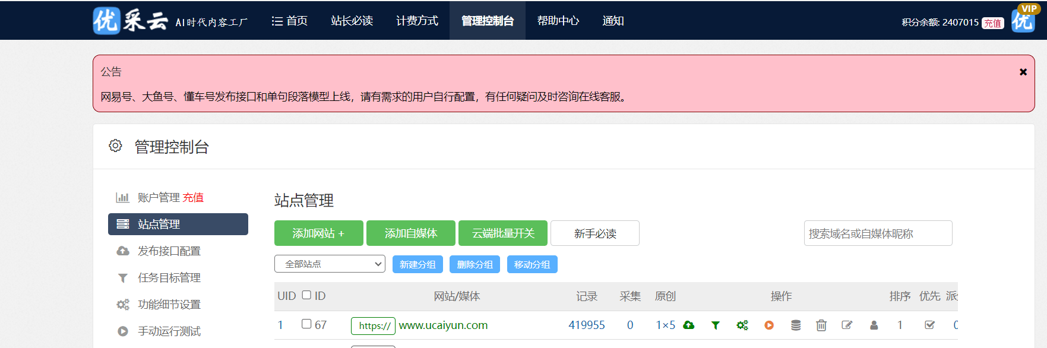This screenshot has width=1047, height=348.
Task: Check the checkbox for site ID 67
Action: tap(306, 324)
